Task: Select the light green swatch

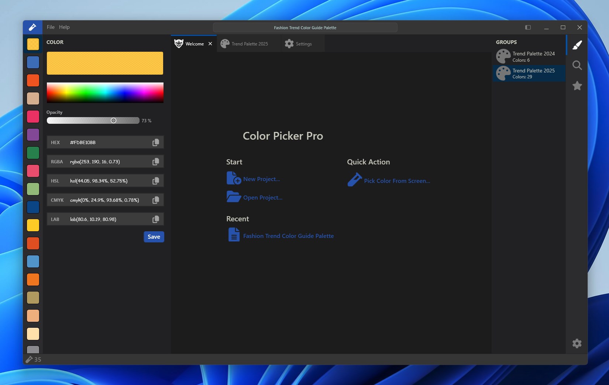Action: click(x=33, y=189)
